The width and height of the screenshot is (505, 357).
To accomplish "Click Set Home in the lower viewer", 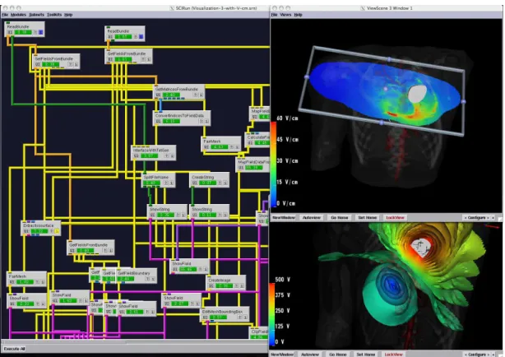I will [x=365, y=355].
